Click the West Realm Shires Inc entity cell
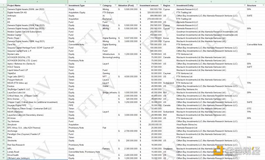The height and width of the screenshot is (160, 265). (x=211, y=125)
